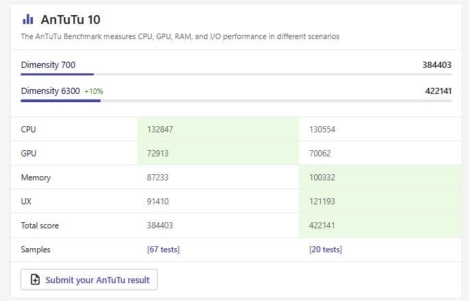This screenshot has height=301, width=469.
Task: Click the 422141 score beside Dimensity 6300 bar
Action: tap(438, 91)
